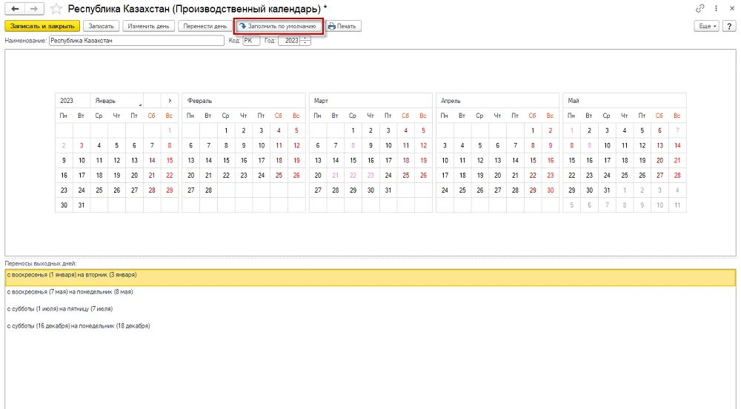This screenshot has height=409, width=741.
Task: Select January 7 in the calendar
Action: coord(152,145)
